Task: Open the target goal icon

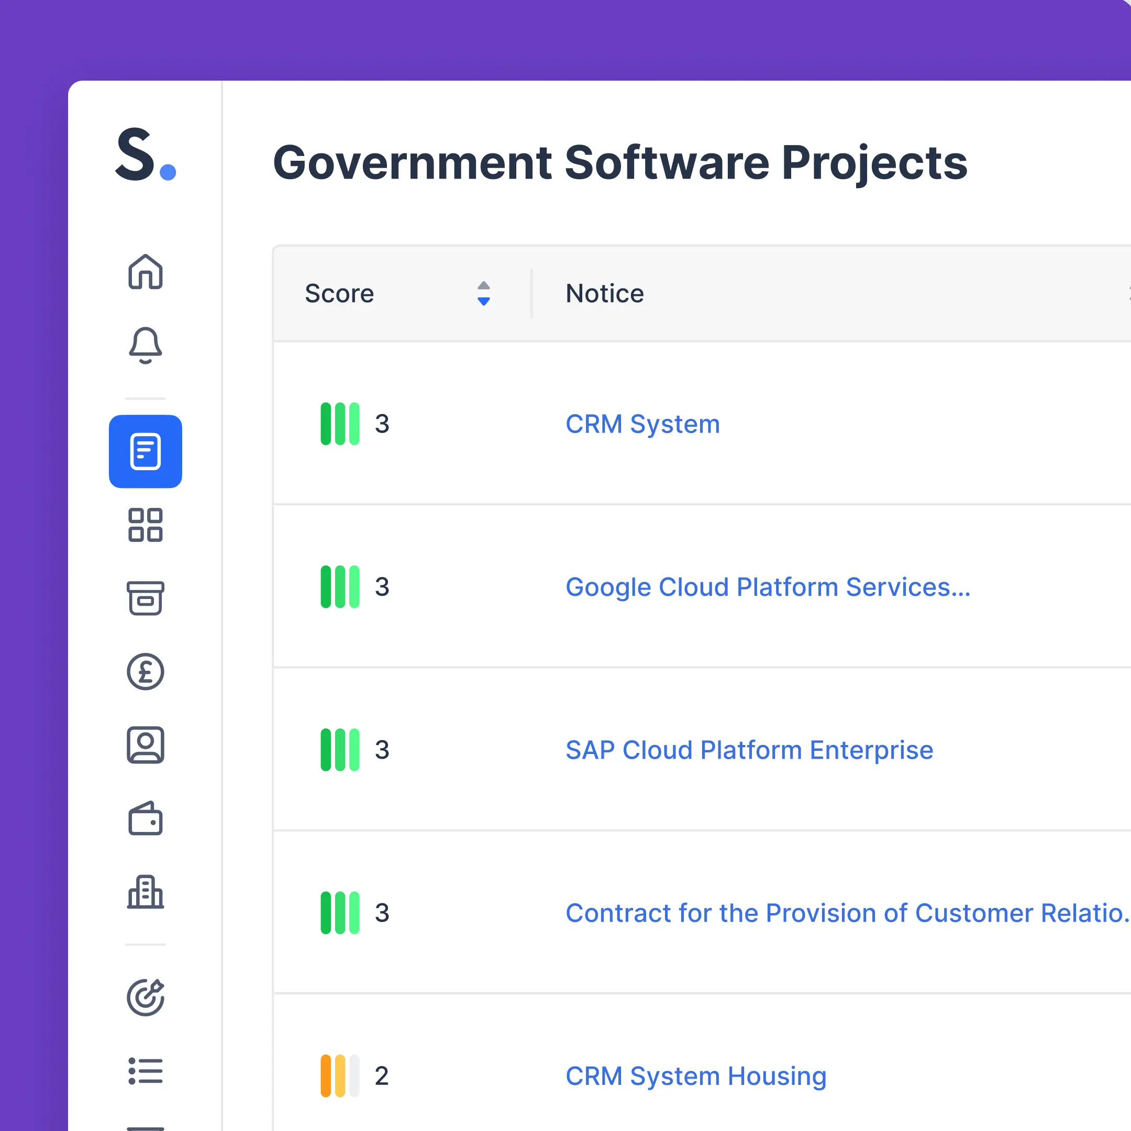Action: point(145,997)
